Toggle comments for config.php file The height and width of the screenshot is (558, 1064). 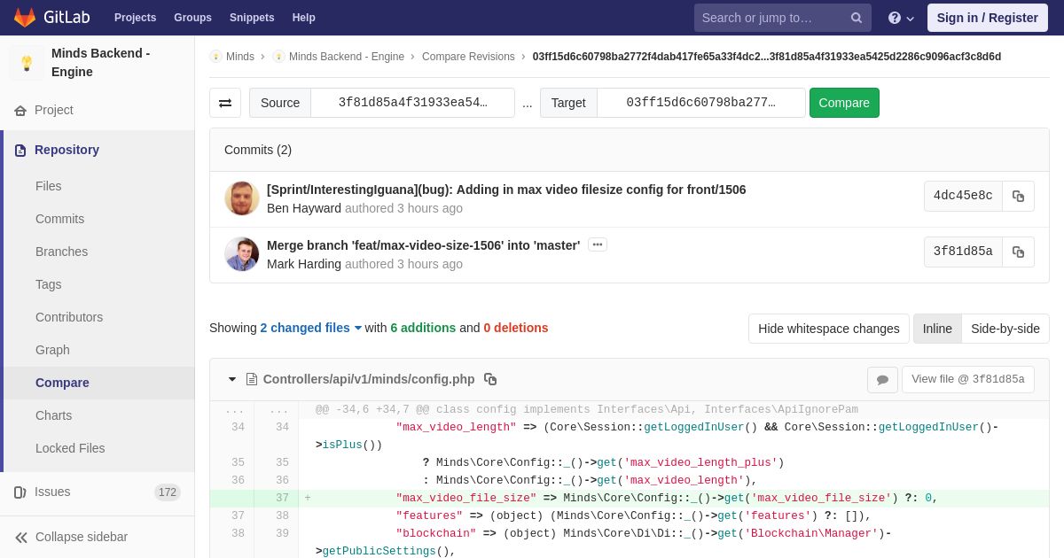point(882,380)
